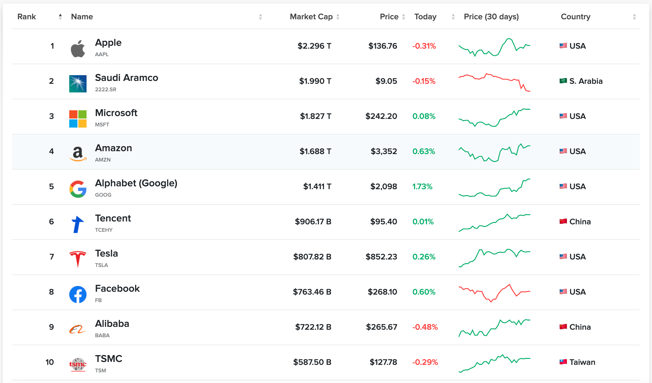The image size is (652, 383).
Task: Sort by Country column arrows
Action: (634, 17)
